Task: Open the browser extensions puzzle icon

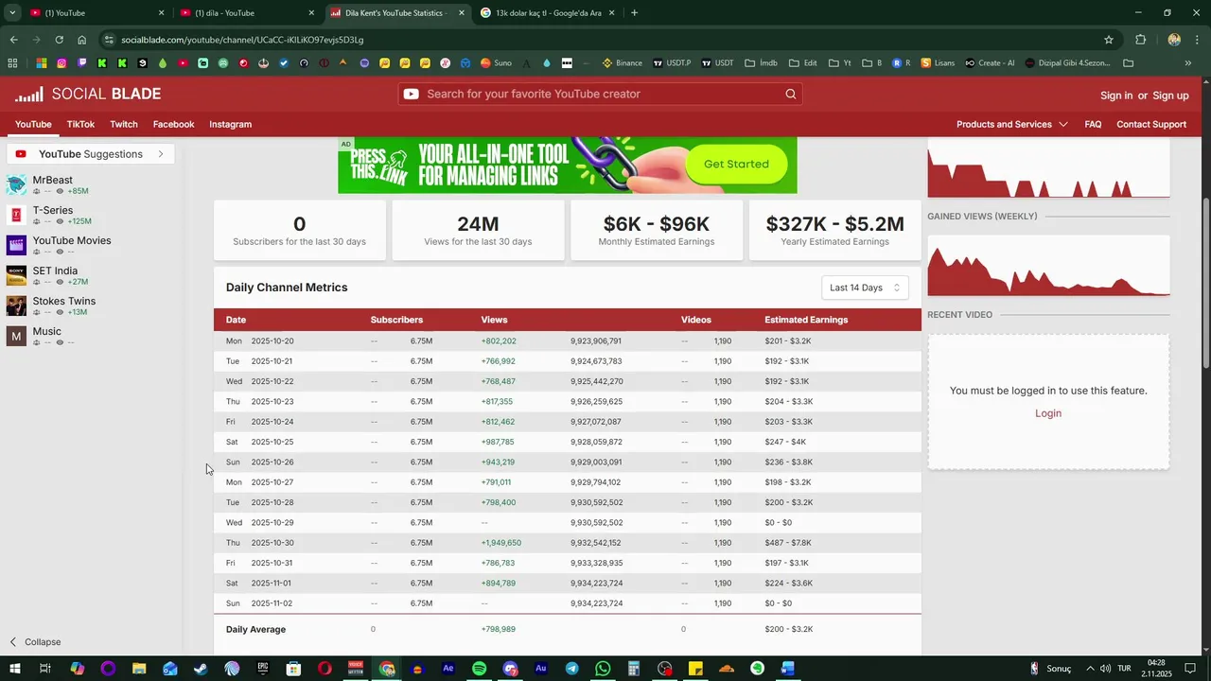Action: (x=1140, y=40)
